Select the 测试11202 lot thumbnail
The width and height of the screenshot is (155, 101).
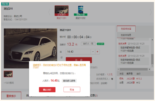[81, 11]
